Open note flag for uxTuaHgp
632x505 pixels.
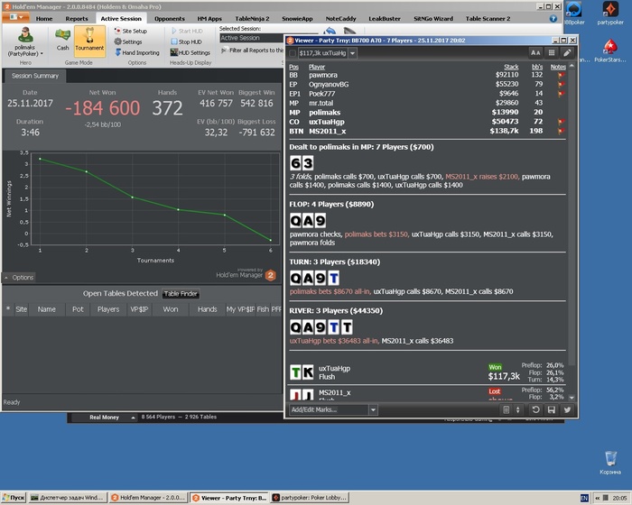(x=561, y=122)
